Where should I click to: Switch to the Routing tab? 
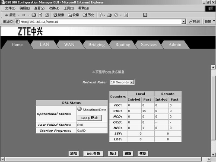pos(123,44)
